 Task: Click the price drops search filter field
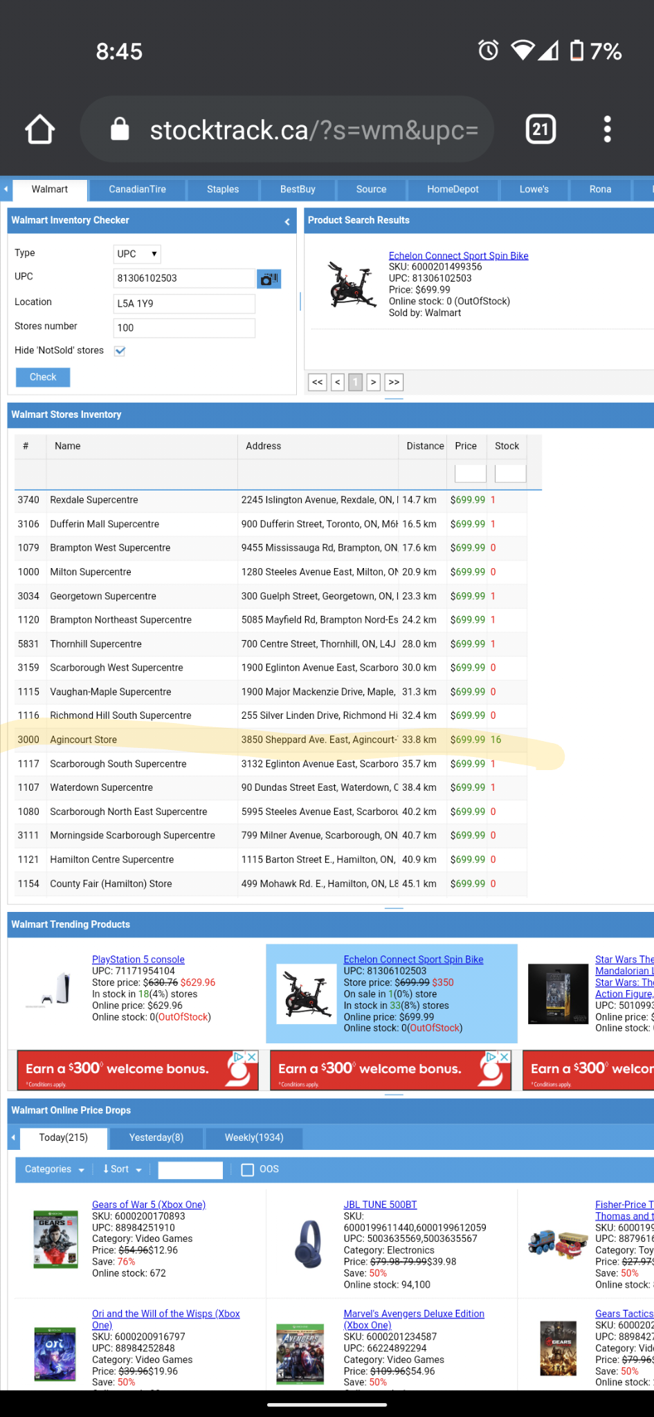click(190, 1170)
